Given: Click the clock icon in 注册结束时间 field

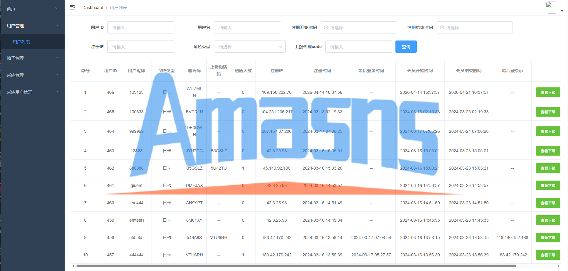Looking at the screenshot, I should [442, 27].
